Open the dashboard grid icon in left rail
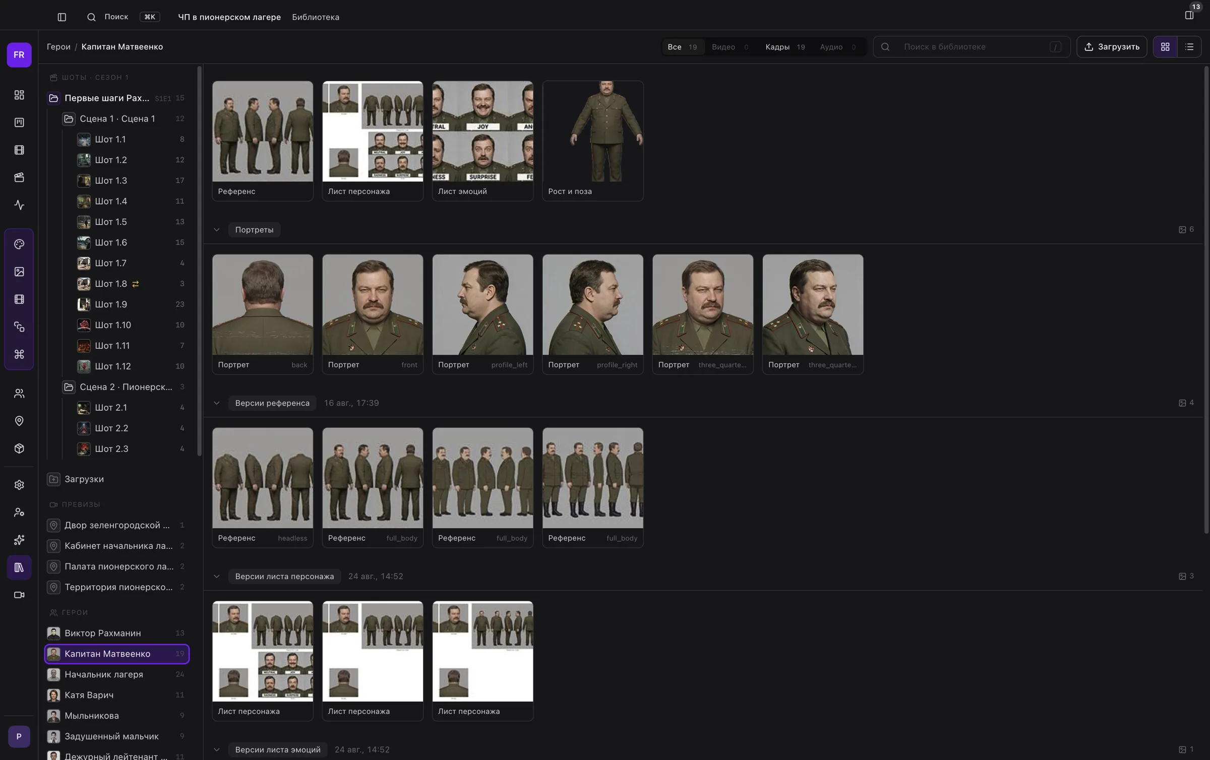Viewport: 1210px width, 760px height. (x=19, y=95)
